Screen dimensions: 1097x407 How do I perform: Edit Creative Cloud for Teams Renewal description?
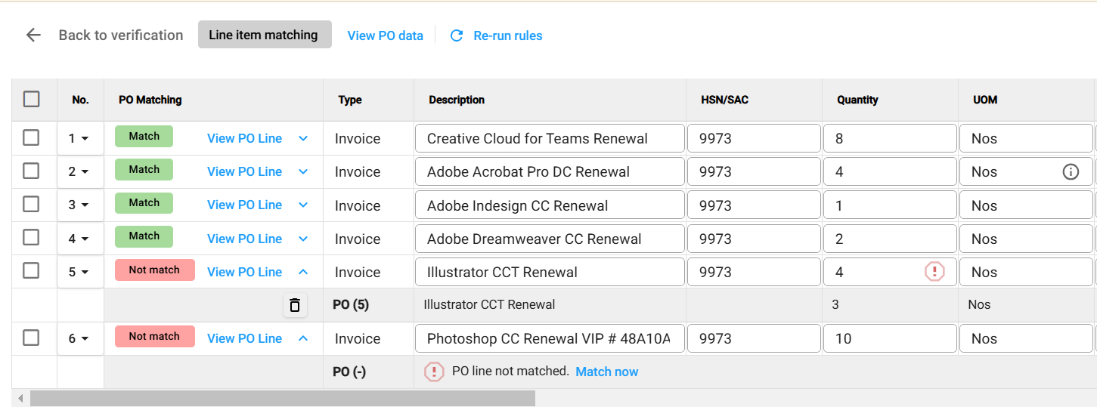tap(550, 139)
